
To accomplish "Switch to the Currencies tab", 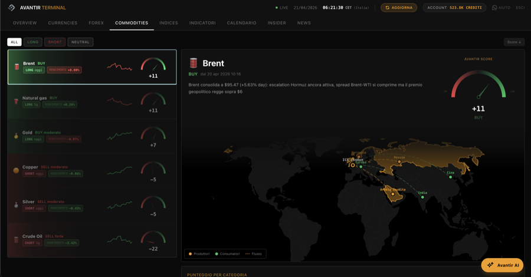I will [x=63, y=23].
